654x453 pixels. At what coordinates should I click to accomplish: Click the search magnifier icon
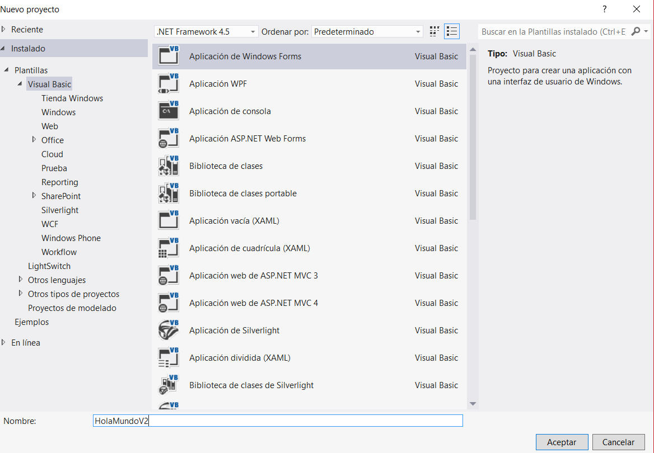pyautogui.click(x=636, y=32)
